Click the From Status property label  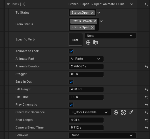coord(24,24)
